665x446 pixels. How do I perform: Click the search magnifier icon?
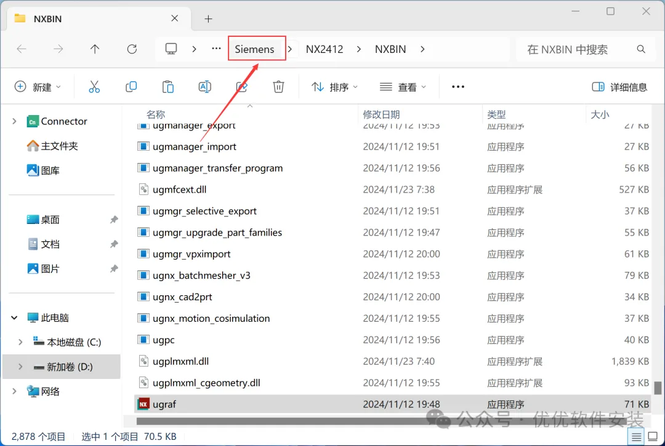tap(641, 49)
